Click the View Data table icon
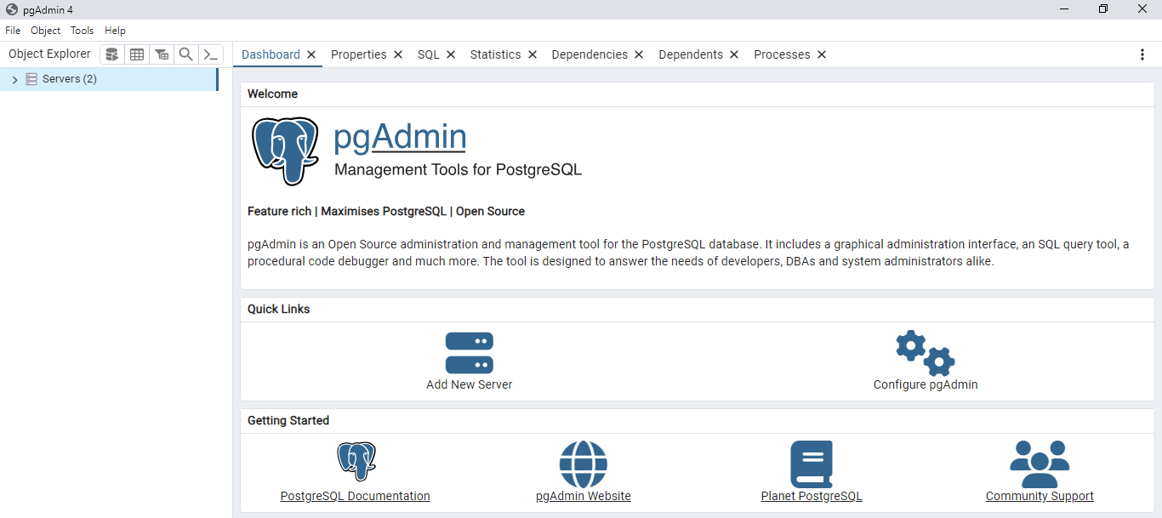The height and width of the screenshot is (518, 1162). [x=136, y=54]
